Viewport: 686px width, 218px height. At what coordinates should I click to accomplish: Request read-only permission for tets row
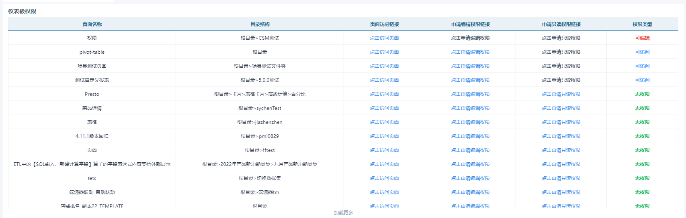click(561, 178)
